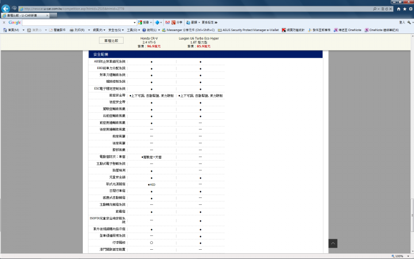Click the Honda CR-V 2.4 VTi-S heading
Viewport: 414px width, 259px height.
[x=149, y=40]
